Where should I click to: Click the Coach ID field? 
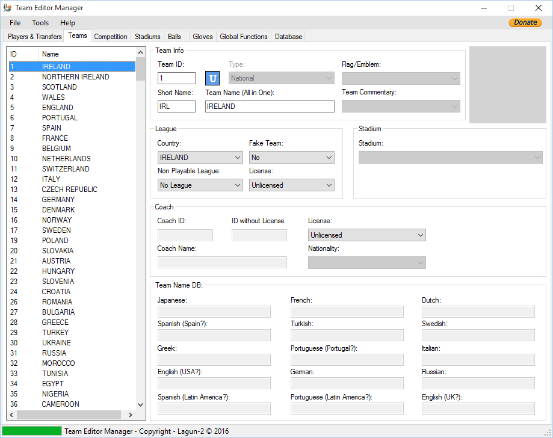185,235
